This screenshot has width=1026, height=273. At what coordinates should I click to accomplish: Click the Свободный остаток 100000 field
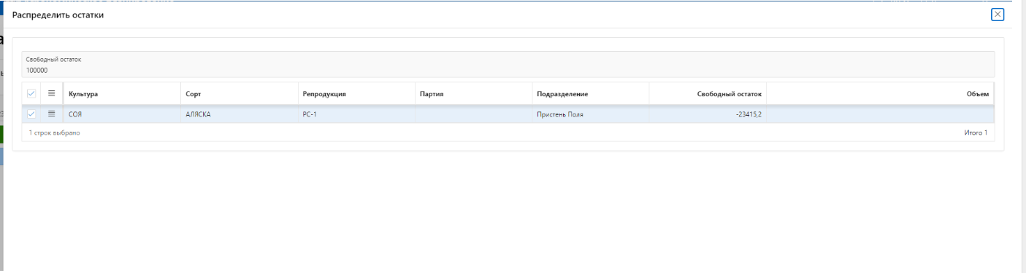tap(508, 64)
